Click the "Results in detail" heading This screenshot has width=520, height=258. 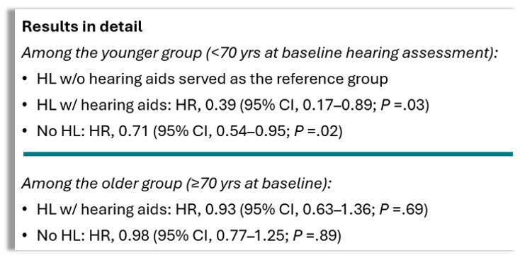82,27
